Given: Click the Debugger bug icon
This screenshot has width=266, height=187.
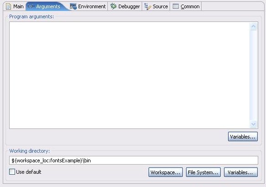Looking at the screenshot, I should click(113, 6).
